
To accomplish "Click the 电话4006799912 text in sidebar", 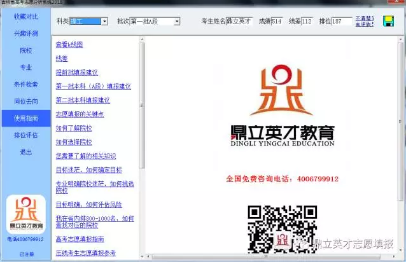I will click(25, 239).
